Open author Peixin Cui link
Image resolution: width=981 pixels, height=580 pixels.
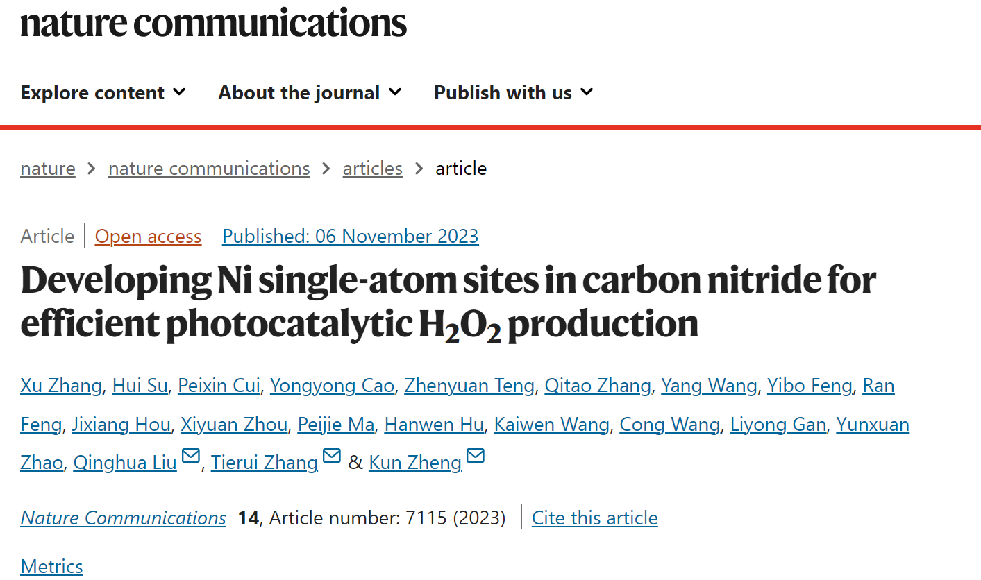219,386
